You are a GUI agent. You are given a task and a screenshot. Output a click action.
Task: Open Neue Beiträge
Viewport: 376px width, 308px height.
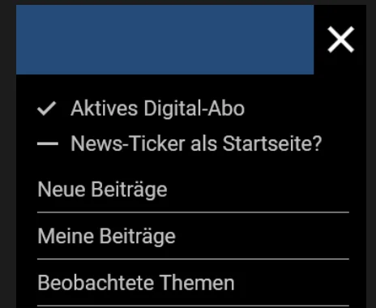193,190
